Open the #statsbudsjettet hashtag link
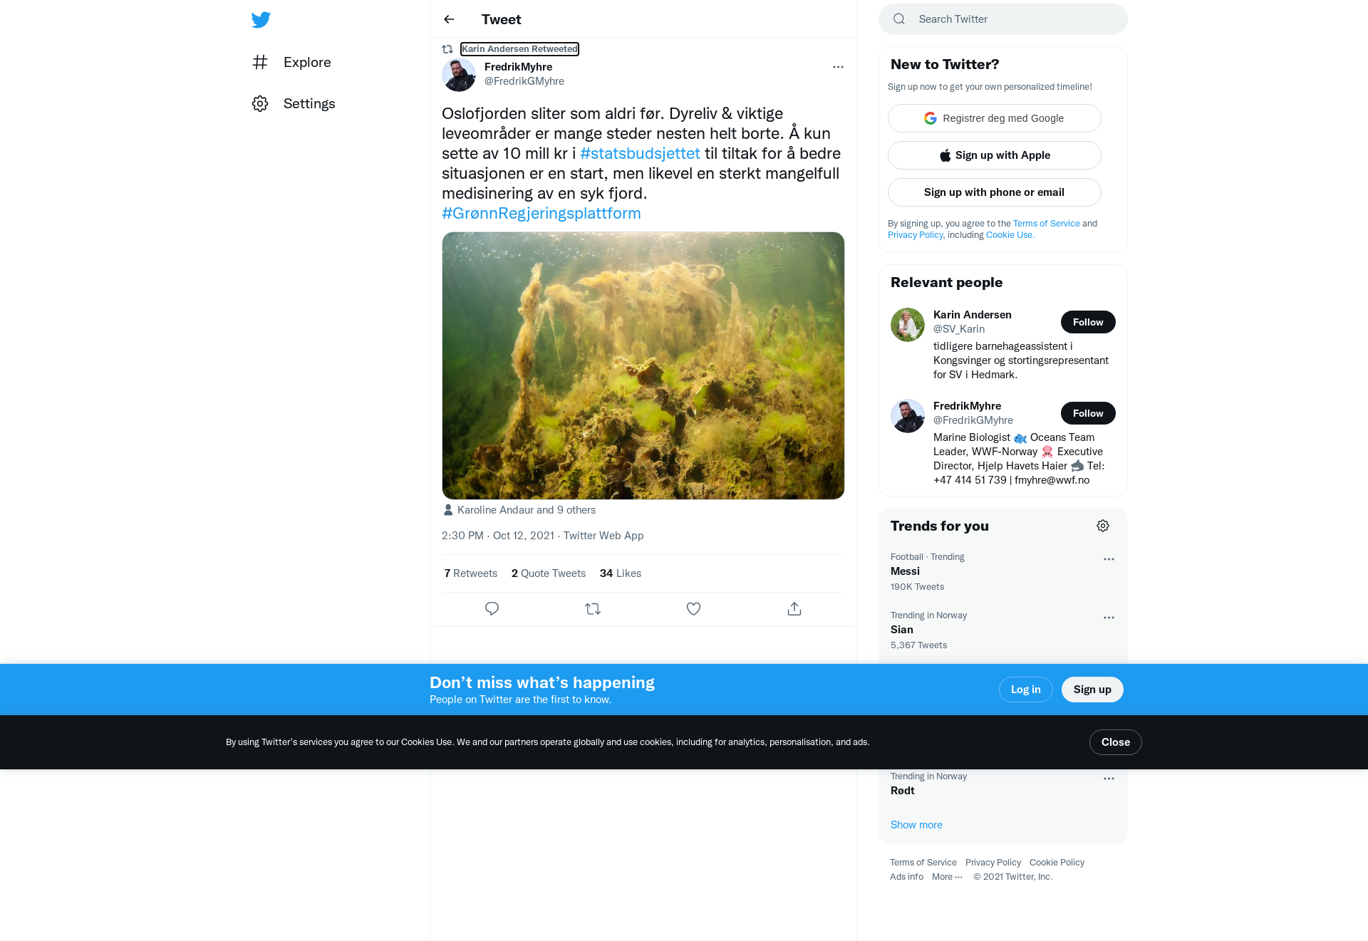The height and width of the screenshot is (941, 1368). click(x=640, y=154)
